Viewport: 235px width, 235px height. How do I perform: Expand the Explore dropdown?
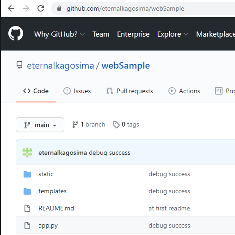coord(173,34)
